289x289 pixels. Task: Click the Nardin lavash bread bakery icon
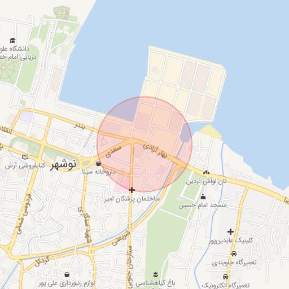point(206,172)
